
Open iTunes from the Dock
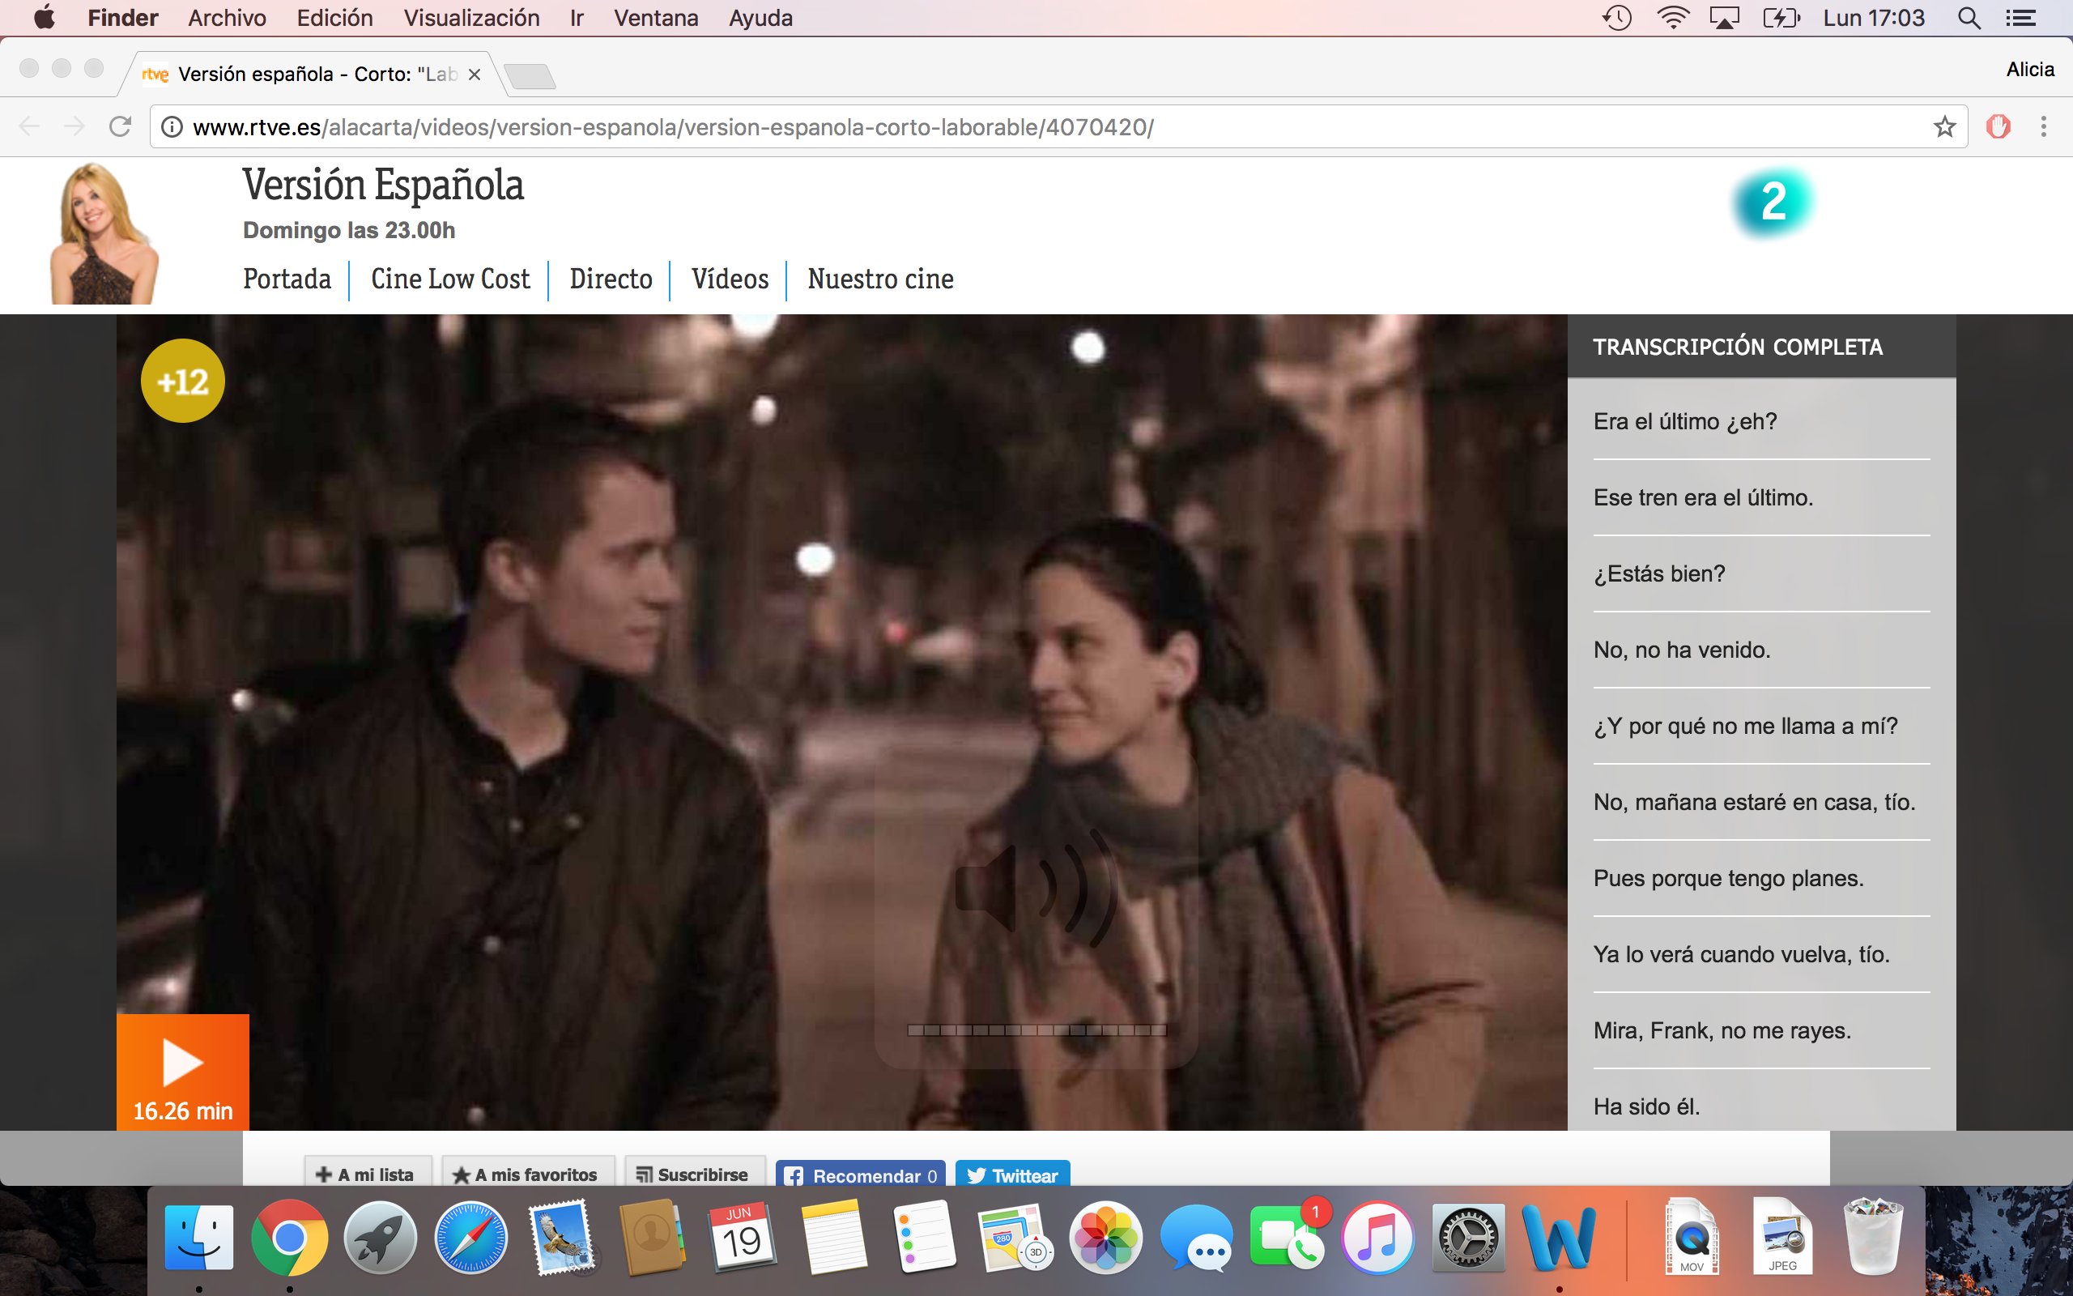tap(1377, 1237)
